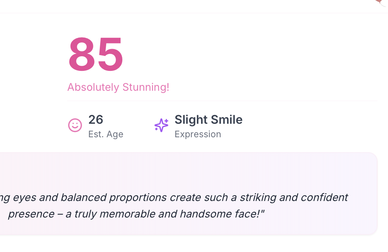Click the purple sparkle Expression icon
This screenshot has width=388, height=252.
coord(161,125)
